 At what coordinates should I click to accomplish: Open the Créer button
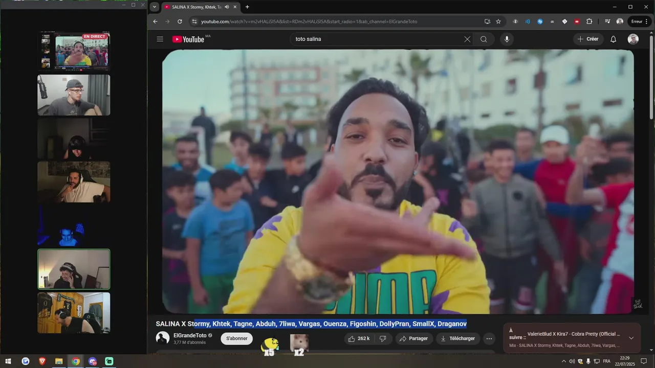point(588,39)
